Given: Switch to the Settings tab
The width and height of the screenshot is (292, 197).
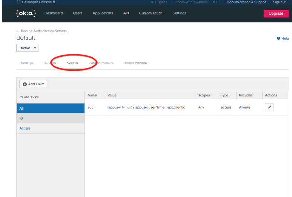Looking at the screenshot, I should [27, 63].
